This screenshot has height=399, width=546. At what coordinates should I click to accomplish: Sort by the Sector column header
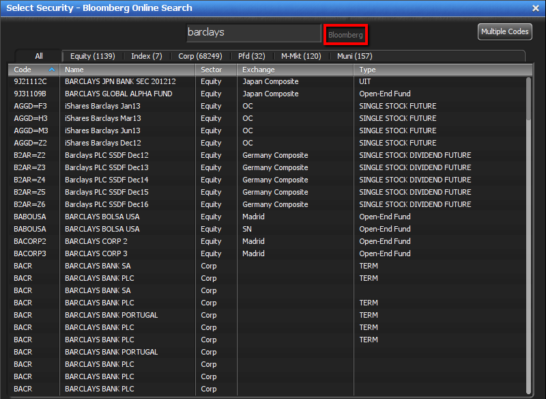click(x=216, y=70)
